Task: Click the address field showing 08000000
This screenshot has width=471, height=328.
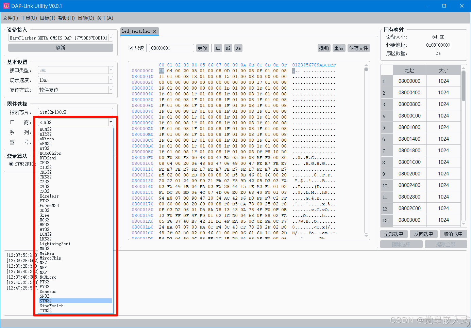Action: (x=171, y=48)
